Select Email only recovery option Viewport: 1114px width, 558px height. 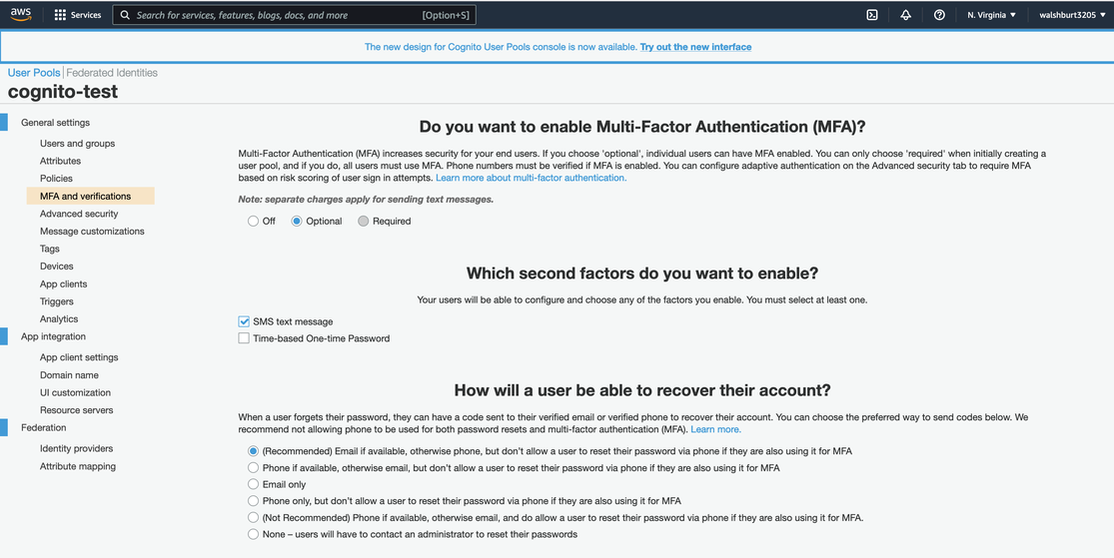coord(253,484)
